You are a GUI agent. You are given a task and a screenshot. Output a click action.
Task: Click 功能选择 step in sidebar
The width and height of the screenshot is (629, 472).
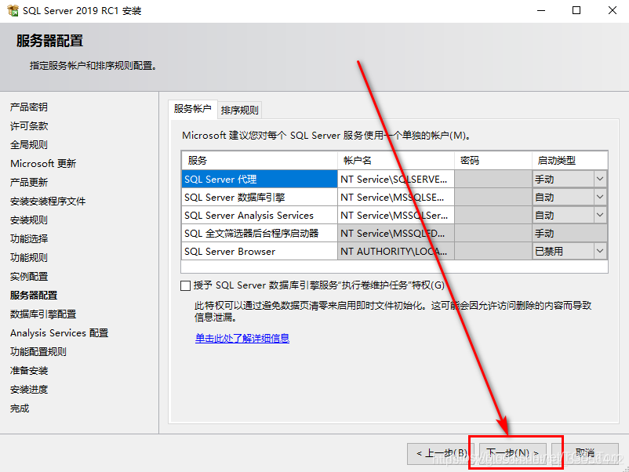pyautogui.click(x=29, y=239)
